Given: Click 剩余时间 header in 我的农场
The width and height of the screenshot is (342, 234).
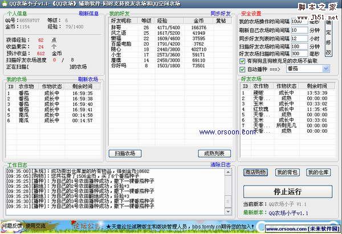Looking at the screenshot, I should click(x=83, y=87).
